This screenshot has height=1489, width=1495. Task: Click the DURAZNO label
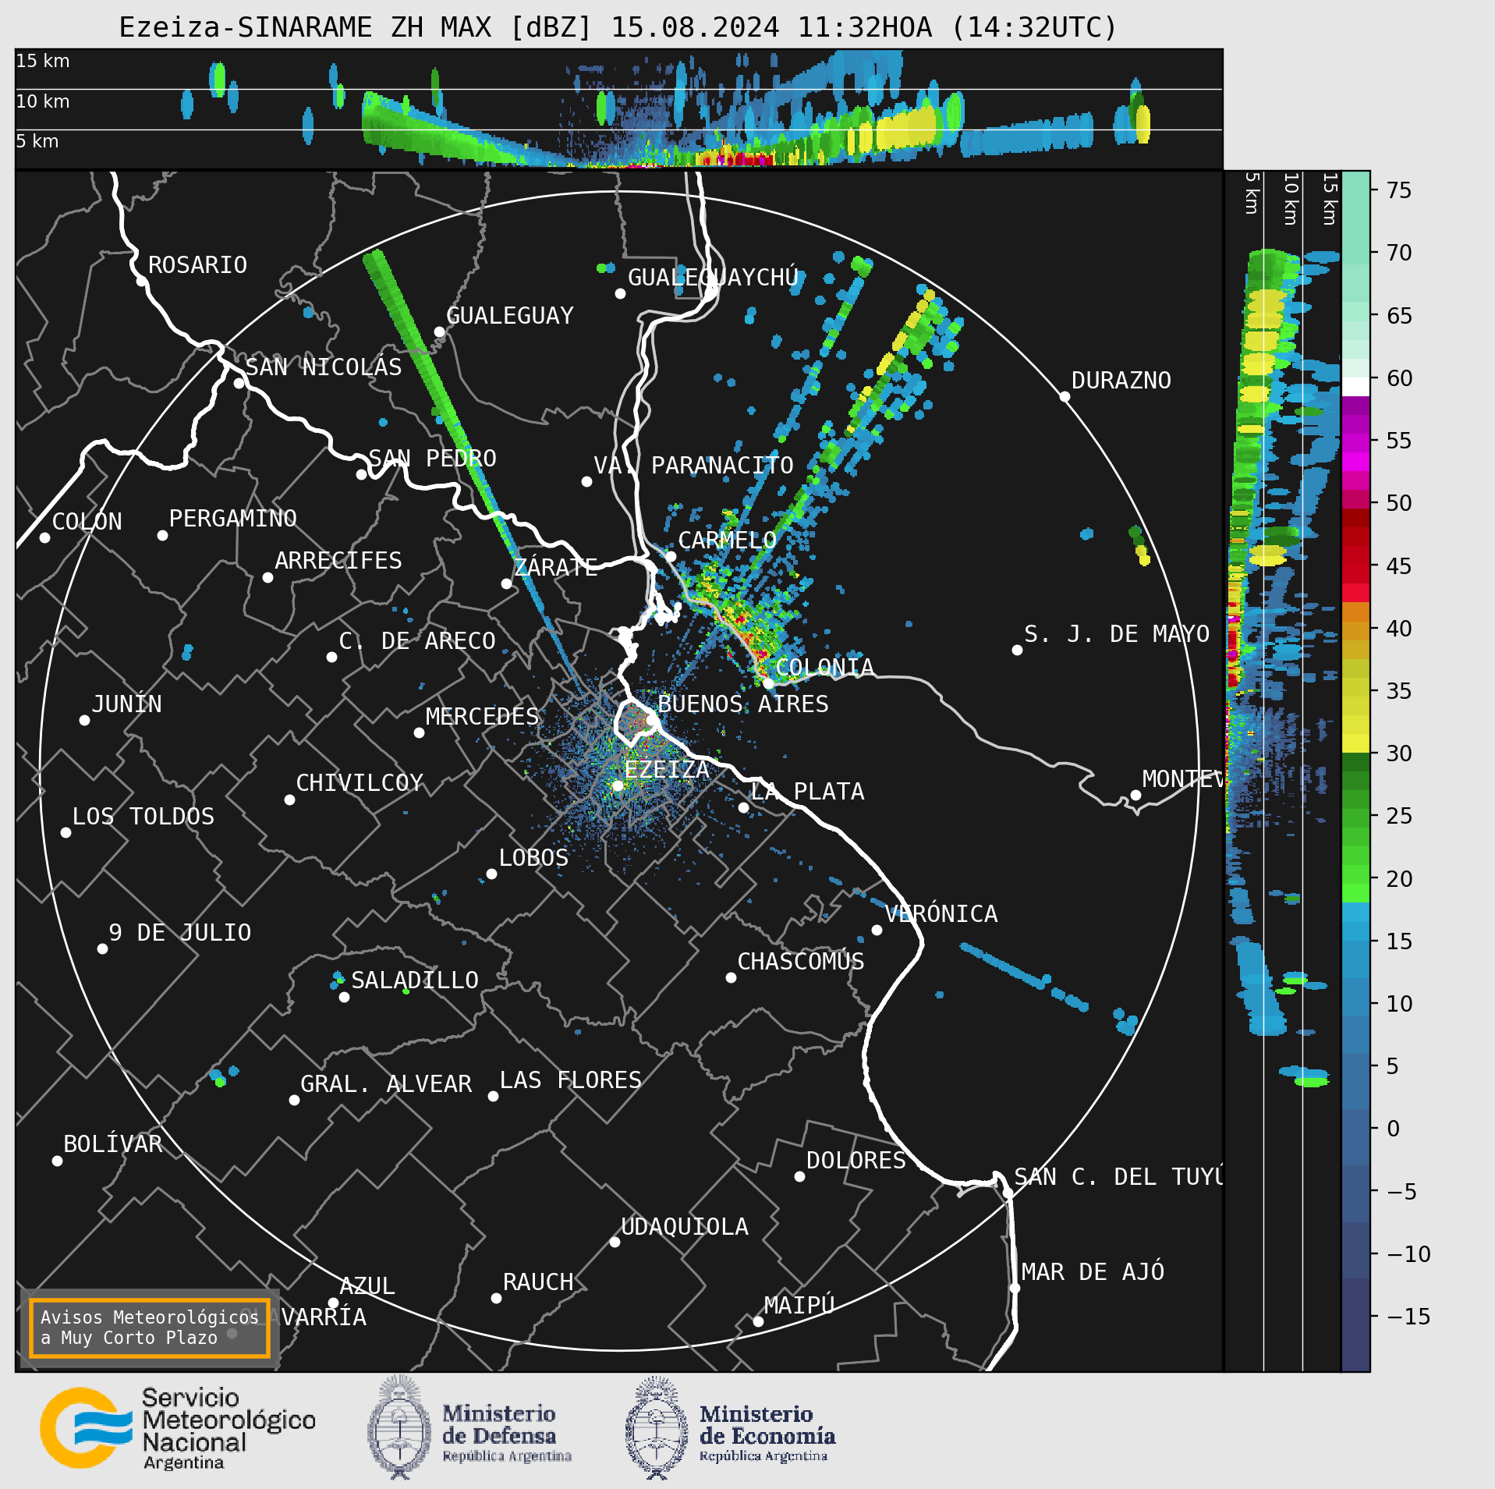click(1121, 381)
